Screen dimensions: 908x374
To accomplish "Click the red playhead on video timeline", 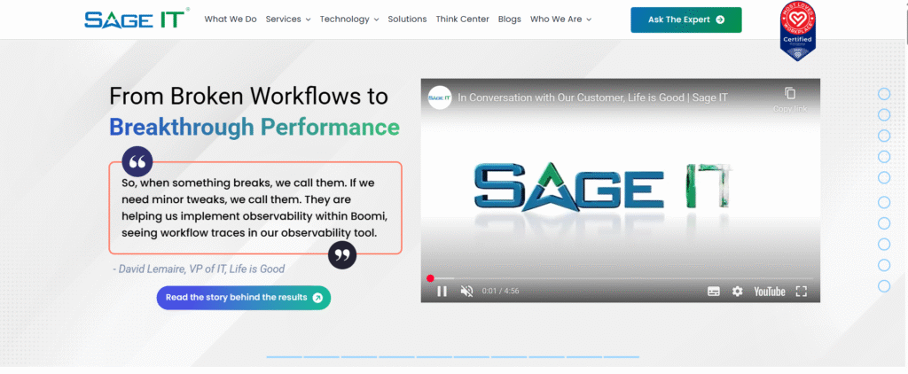I will 430,278.
